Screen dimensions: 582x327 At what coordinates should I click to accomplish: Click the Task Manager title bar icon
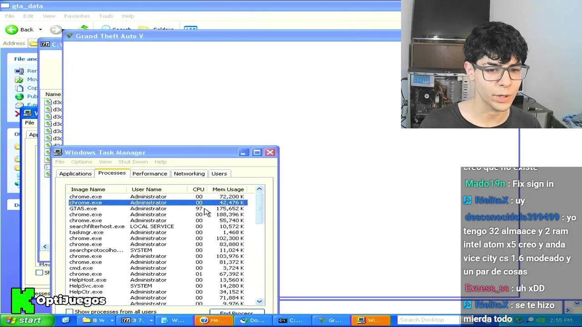(58, 153)
